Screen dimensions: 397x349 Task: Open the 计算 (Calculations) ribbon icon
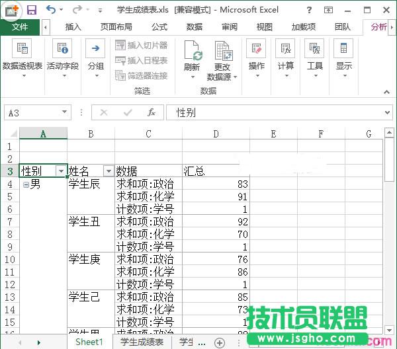(x=286, y=50)
